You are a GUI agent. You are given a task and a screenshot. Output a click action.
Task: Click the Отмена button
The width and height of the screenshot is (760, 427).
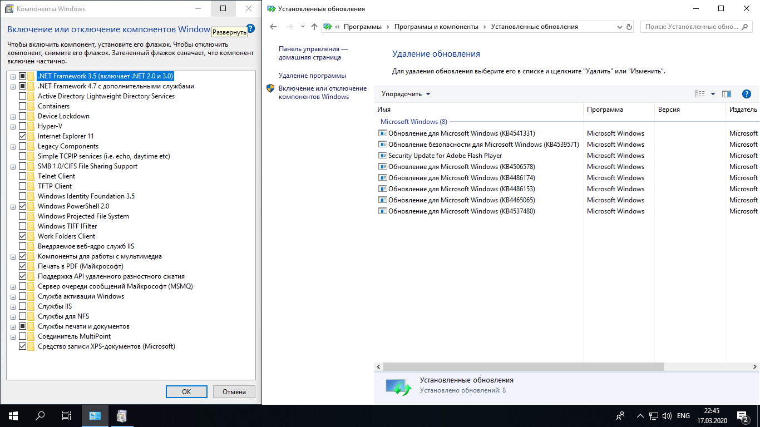(x=234, y=391)
